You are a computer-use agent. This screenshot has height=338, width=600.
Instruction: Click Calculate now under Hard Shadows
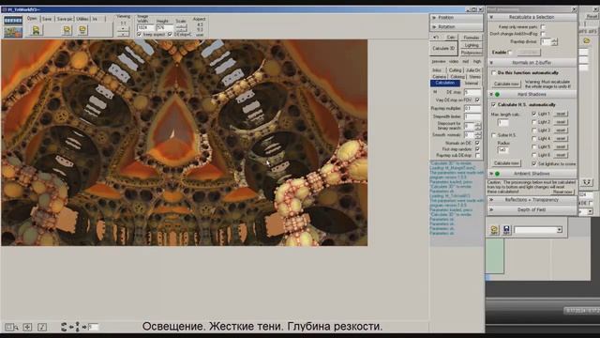[x=506, y=163]
